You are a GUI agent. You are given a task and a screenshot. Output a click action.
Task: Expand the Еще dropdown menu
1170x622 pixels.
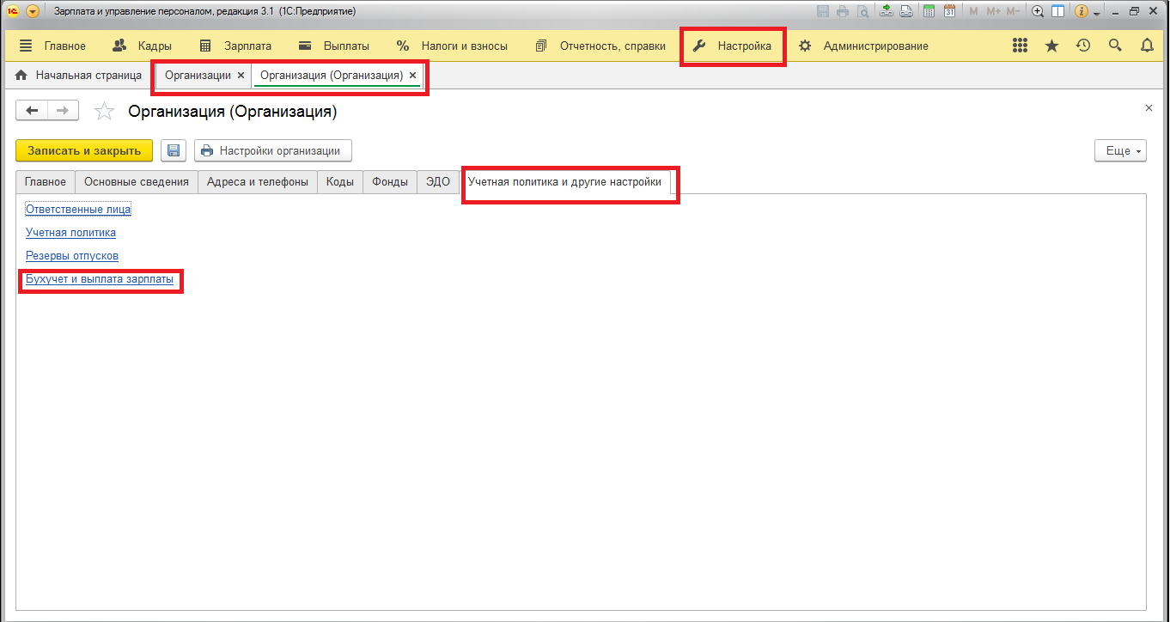coord(1120,150)
